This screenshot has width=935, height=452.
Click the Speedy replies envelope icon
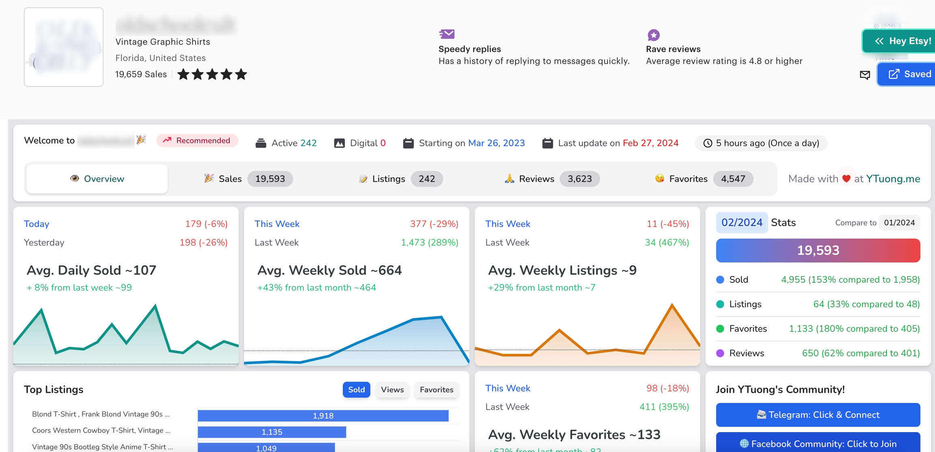[x=447, y=34]
